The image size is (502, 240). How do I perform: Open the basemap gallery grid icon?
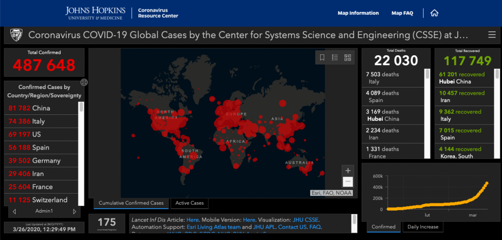348,58
